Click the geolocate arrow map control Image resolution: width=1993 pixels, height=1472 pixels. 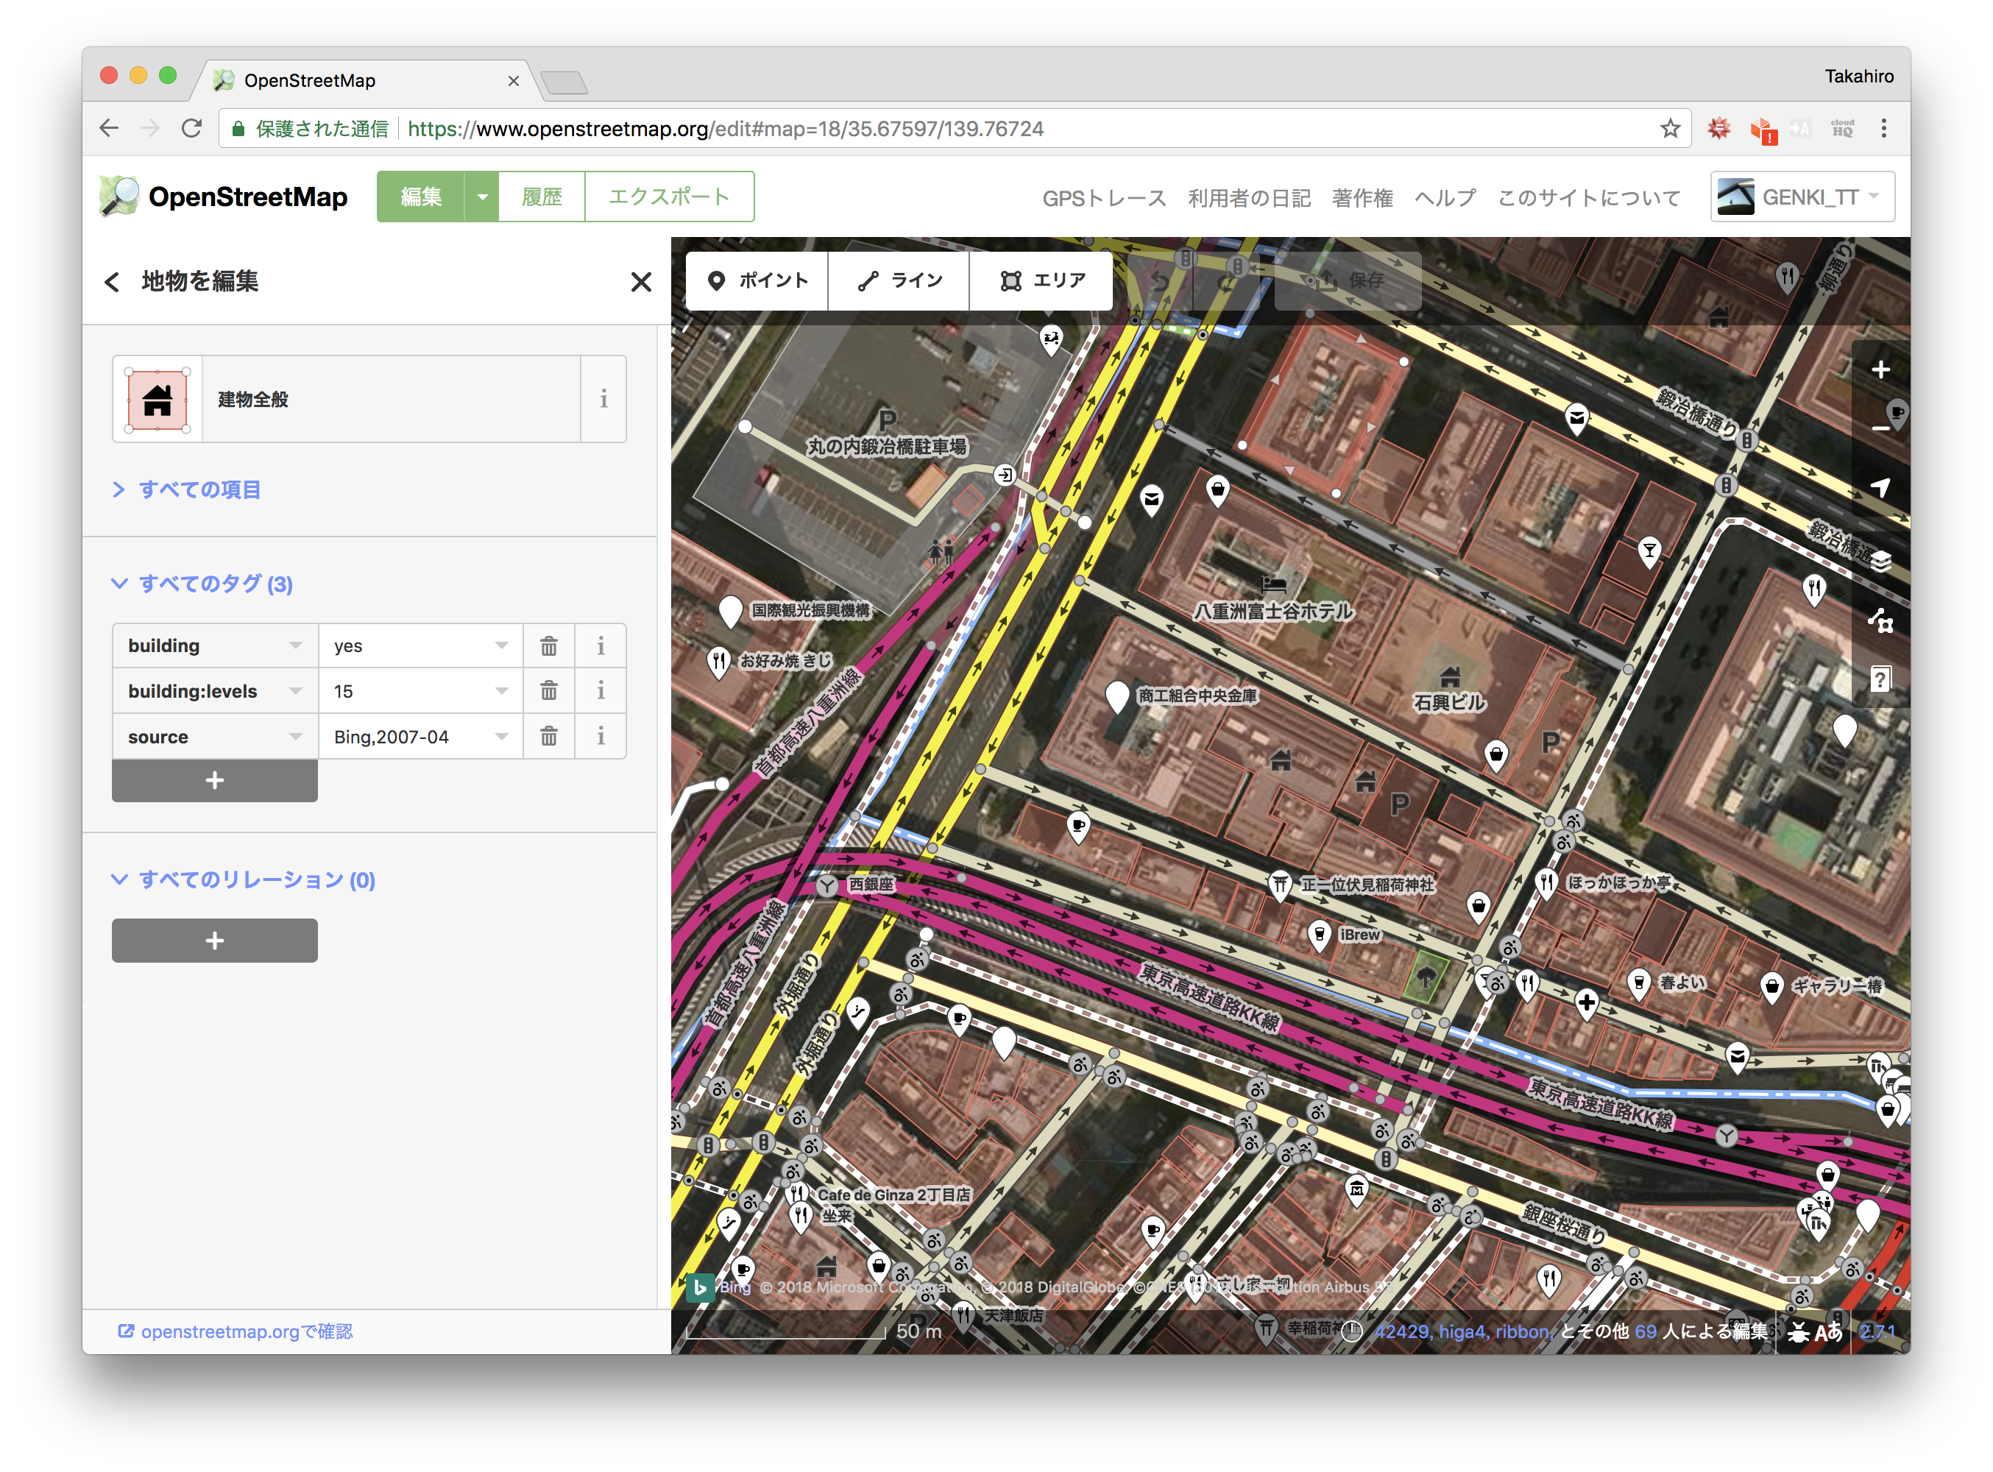(x=1880, y=486)
